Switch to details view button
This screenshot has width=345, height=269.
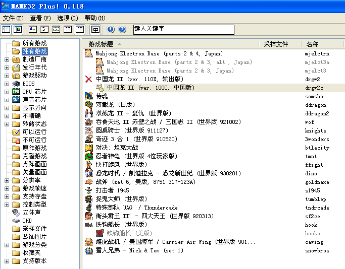(68, 29)
